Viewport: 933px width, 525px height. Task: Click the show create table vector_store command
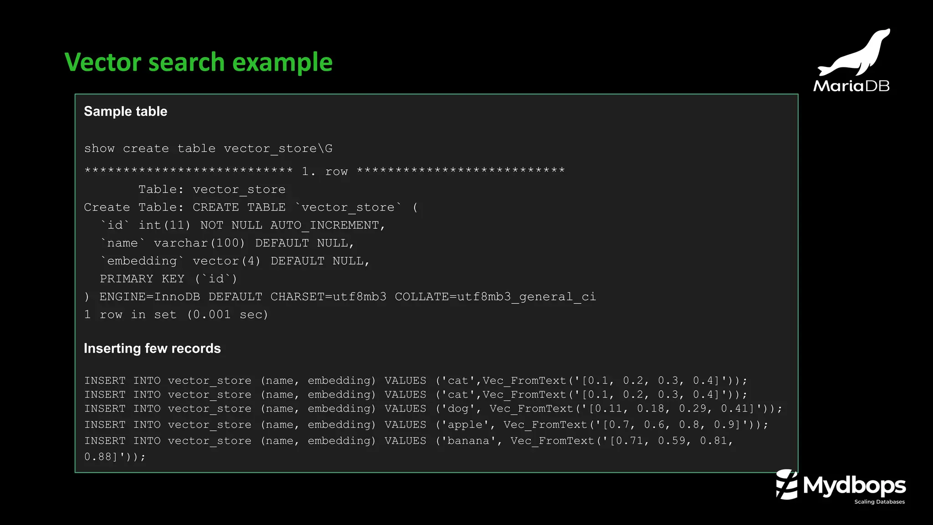point(208,149)
